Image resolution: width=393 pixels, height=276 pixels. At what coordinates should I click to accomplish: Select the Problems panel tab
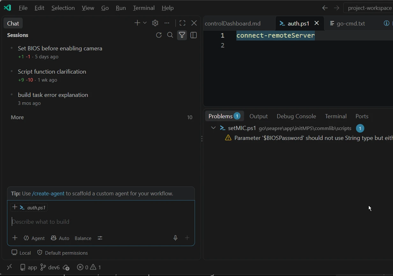224,116
